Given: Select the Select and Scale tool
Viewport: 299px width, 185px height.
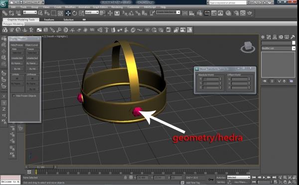Looking at the screenshot, I should click(81, 13).
